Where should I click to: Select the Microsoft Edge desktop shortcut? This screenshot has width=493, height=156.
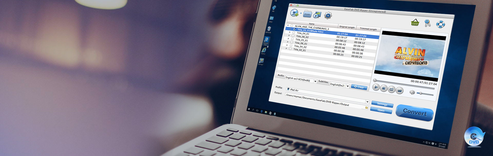[266, 41]
